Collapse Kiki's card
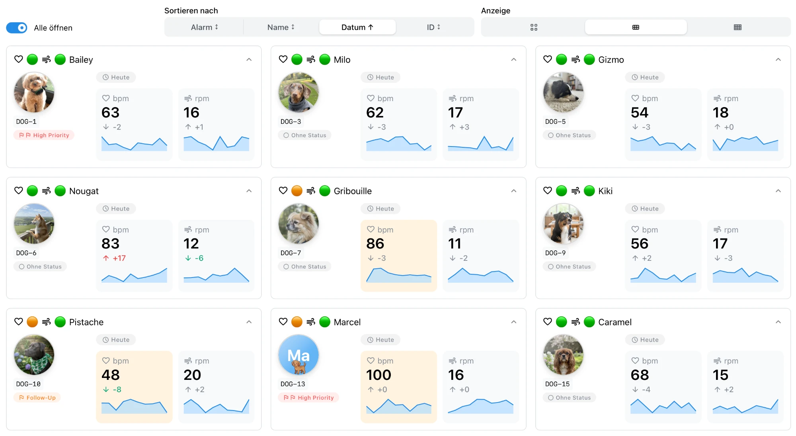The width and height of the screenshot is (796, 436). (x=778, y=191)
